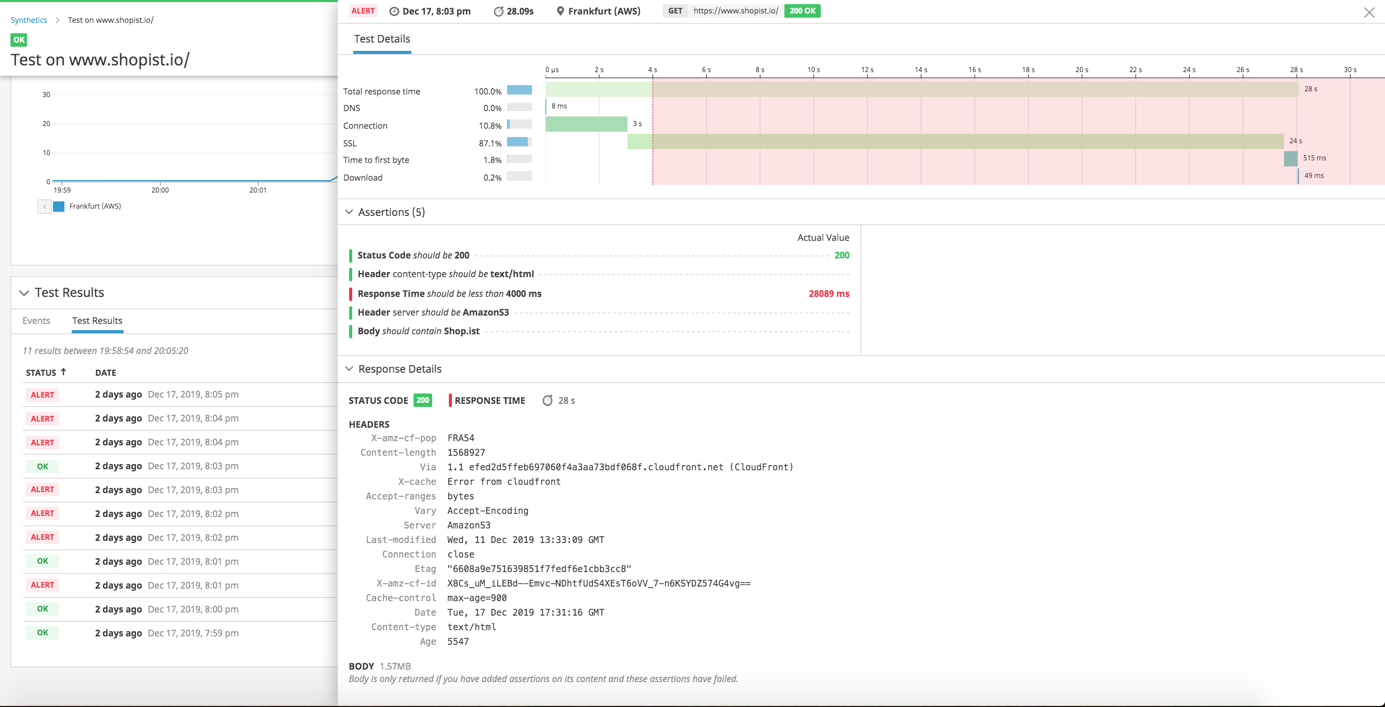Open the Test Details tab
This screenshot has width=1385, height=707.
click(x=382, y=39)
